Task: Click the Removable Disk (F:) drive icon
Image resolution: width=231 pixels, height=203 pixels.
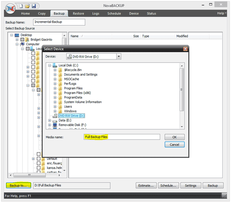Action: coord(55,125)
